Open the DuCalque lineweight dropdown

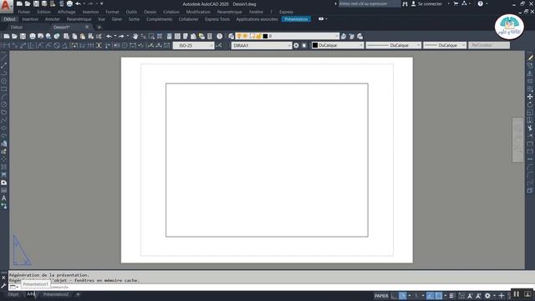(445, 45)
